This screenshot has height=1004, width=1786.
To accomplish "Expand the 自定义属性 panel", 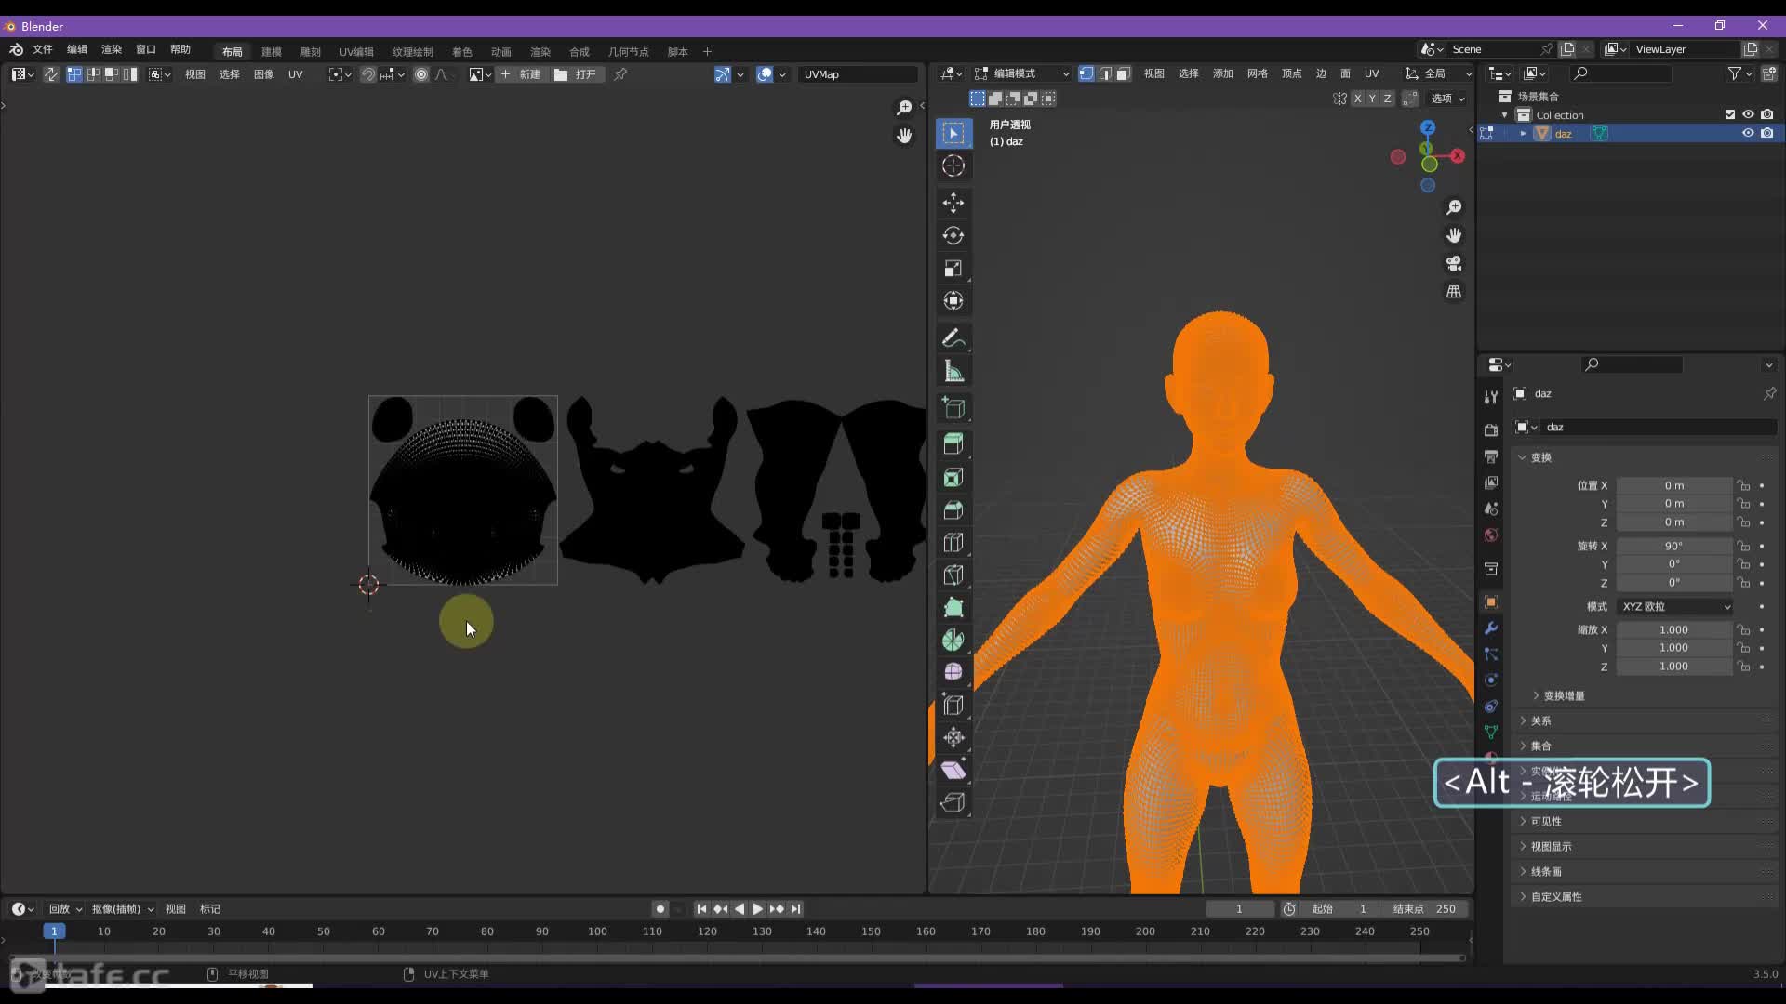I will point(1555,896).
